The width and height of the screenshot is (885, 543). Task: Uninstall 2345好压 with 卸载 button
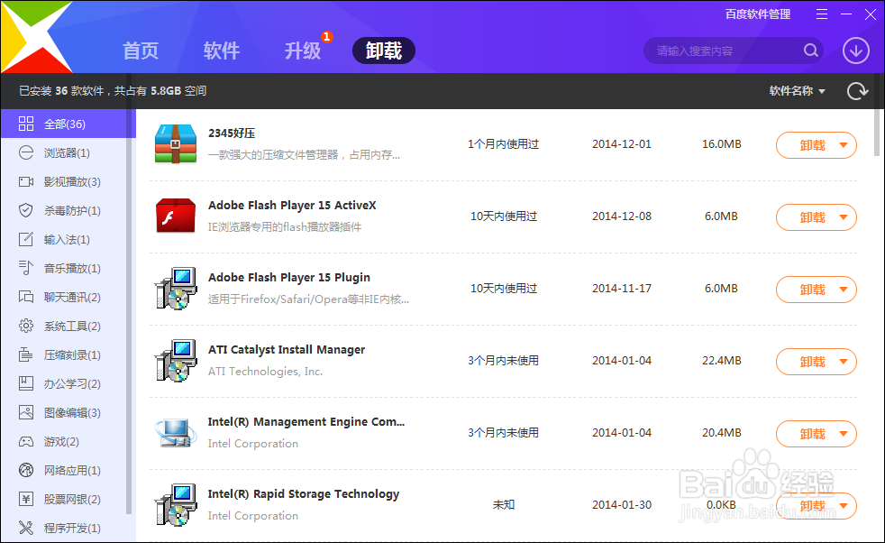tap(812, 145)
